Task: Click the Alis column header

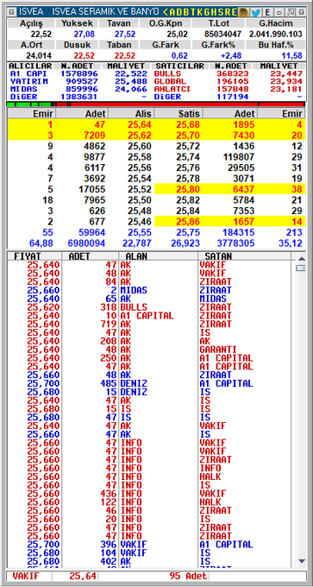Action: click(x=130, y=113)
